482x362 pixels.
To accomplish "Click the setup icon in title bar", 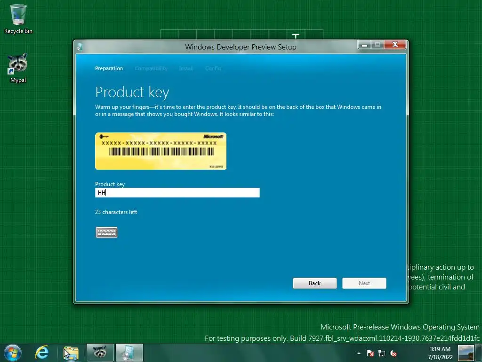I will [x=80, y=47].
